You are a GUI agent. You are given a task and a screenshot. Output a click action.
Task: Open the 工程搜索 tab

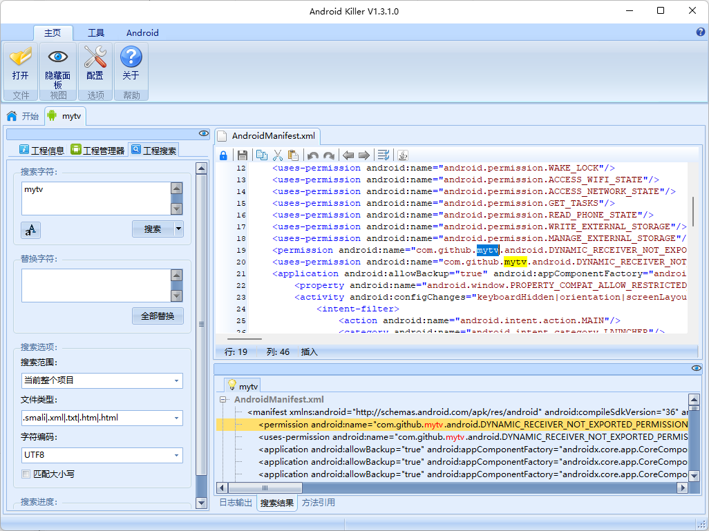(x=153, y=151)
